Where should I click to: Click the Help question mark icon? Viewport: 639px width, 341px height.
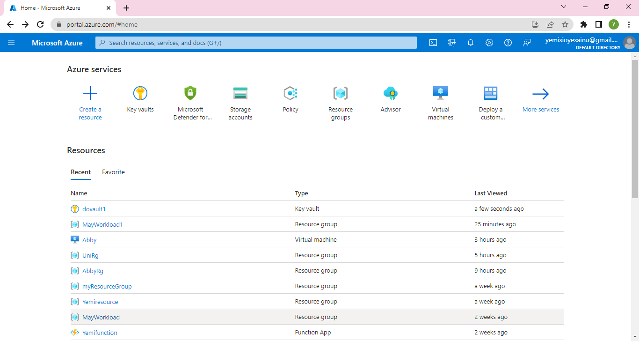pyautogui.click(x=508, y=43)
